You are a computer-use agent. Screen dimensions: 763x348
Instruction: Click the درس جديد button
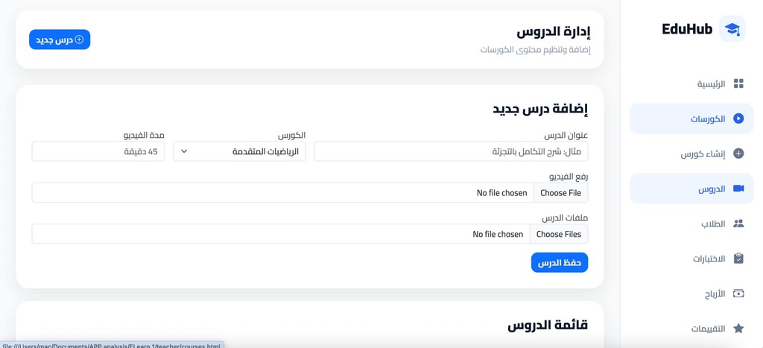(x=60, y=39)
